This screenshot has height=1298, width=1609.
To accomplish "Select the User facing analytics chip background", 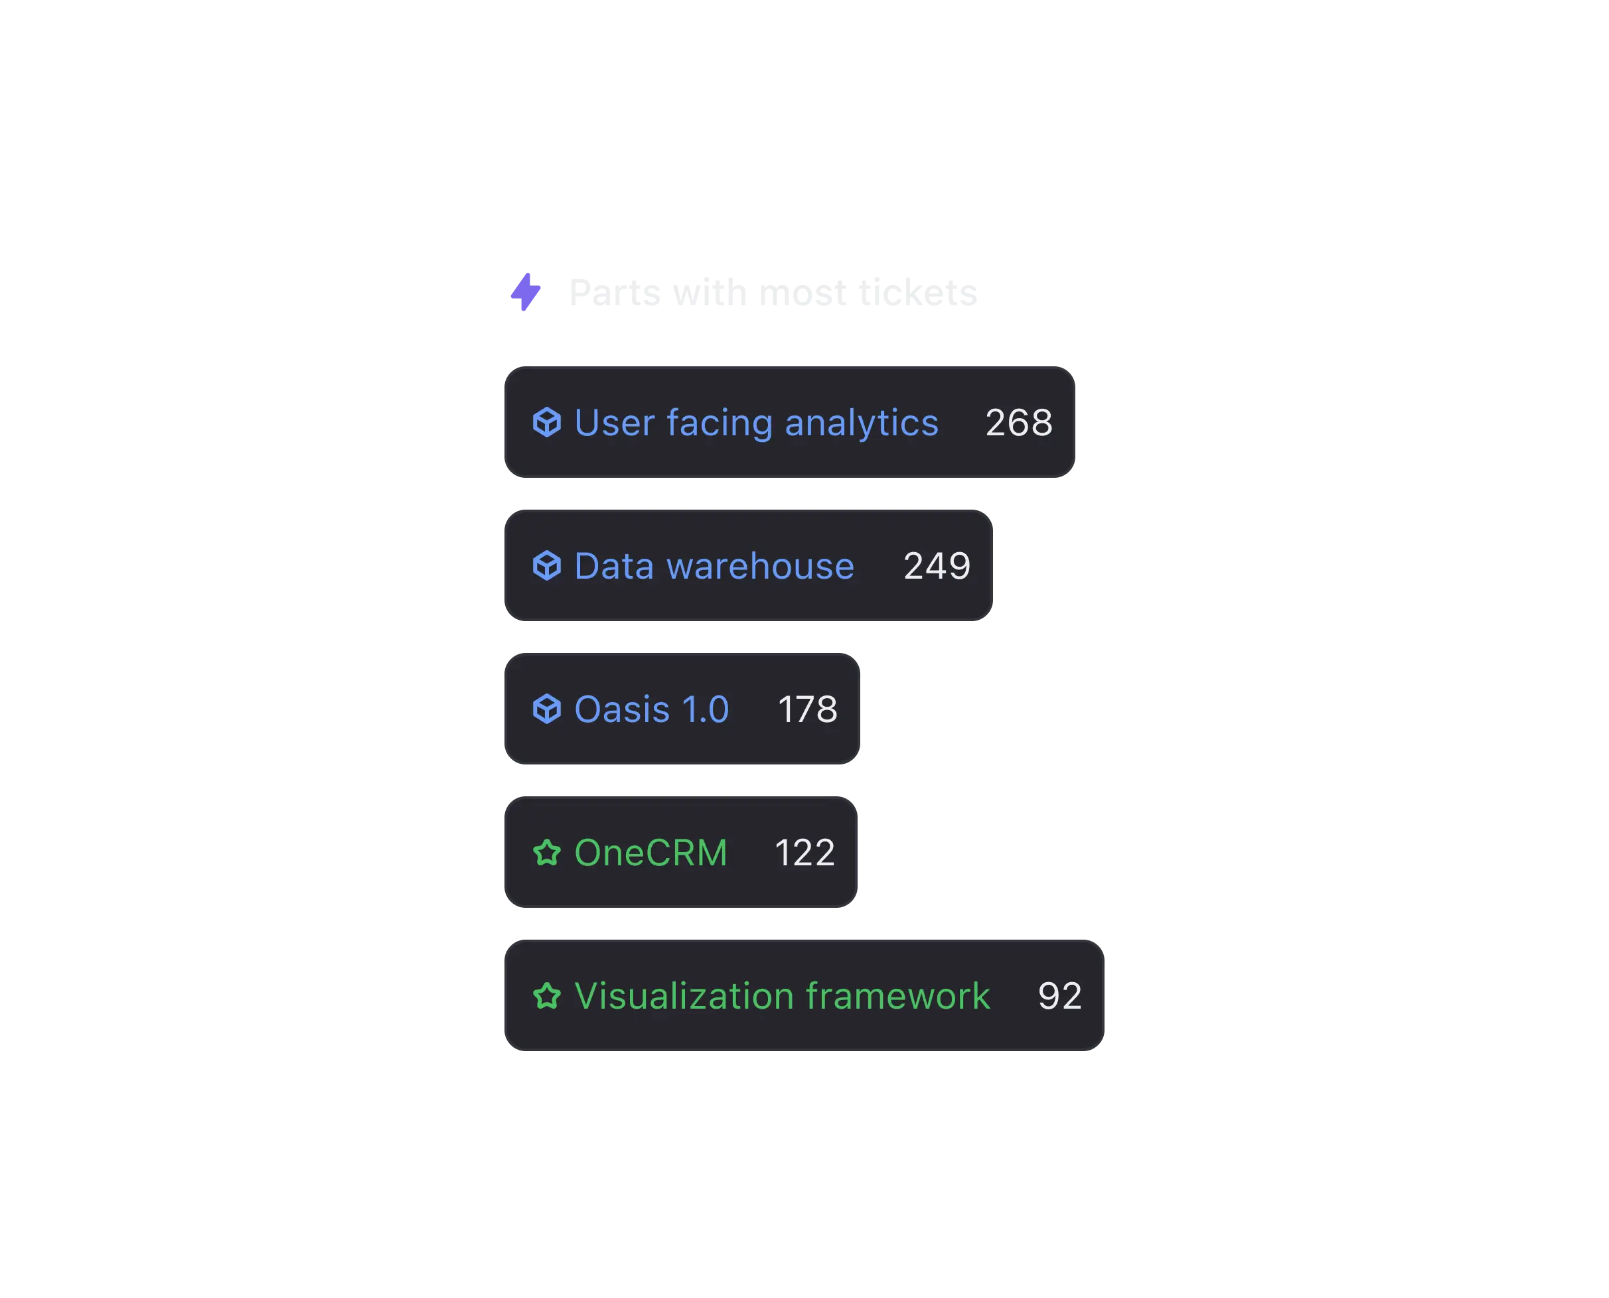I will point(790,423).
